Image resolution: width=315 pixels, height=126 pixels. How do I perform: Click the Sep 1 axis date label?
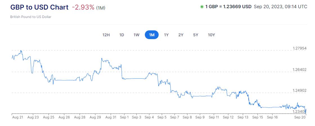coord(124,117)
